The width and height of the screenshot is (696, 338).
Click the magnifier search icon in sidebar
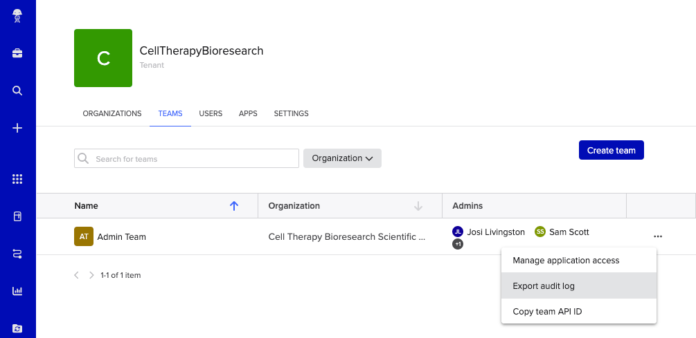pyautogui.click(x=17, y=91)
